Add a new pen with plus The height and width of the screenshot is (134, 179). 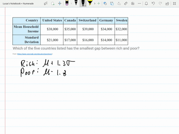tap(98, 3)
